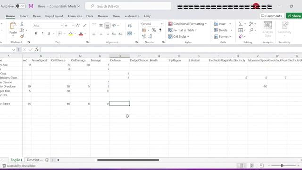Click the Insert Function fx icon

coord(37,50)
